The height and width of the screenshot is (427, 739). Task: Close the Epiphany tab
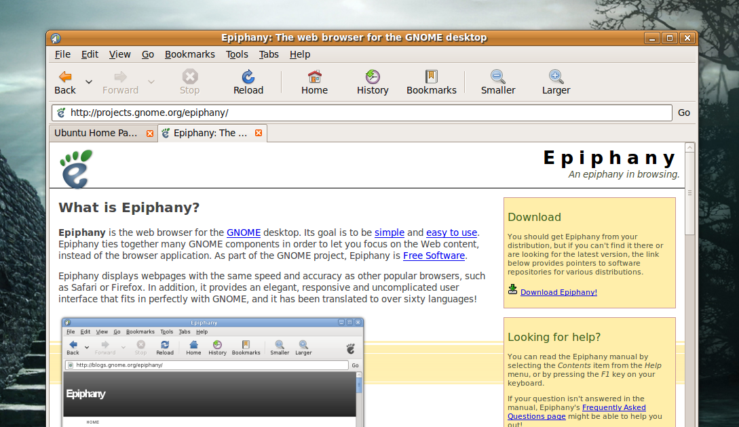point(259,133)
